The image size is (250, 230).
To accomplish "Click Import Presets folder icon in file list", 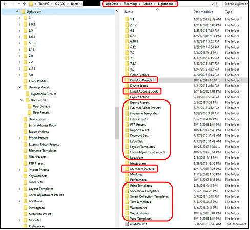I will tap(127, 130).
